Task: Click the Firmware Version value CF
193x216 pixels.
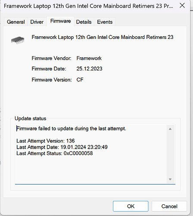Action: click(x=80, y=79)
